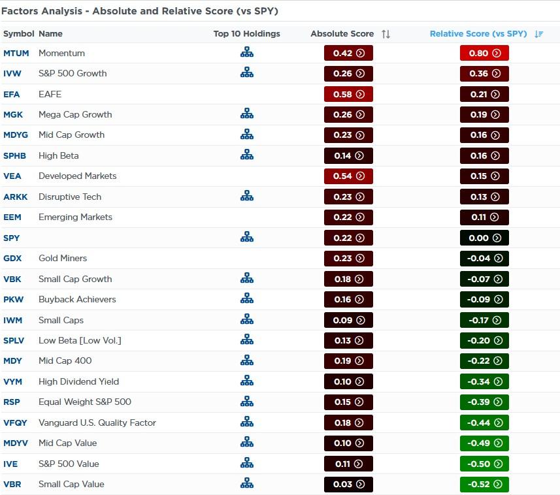Open top 10 holdings icon for MTUM
560x495 pixels.
pos(246,53)
